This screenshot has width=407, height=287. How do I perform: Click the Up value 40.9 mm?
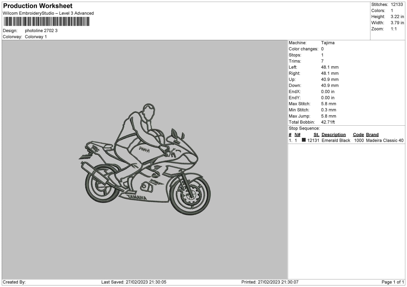click(330, 80)
